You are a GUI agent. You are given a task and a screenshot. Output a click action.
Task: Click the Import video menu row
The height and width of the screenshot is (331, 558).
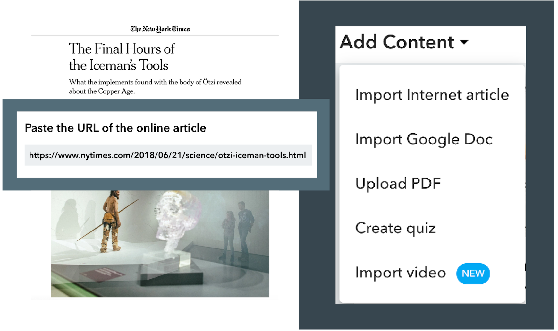(400, 272)
